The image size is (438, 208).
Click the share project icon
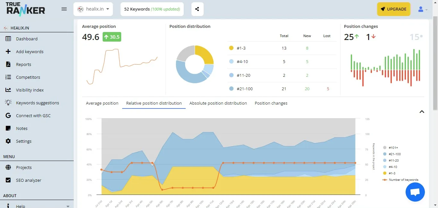197,9
